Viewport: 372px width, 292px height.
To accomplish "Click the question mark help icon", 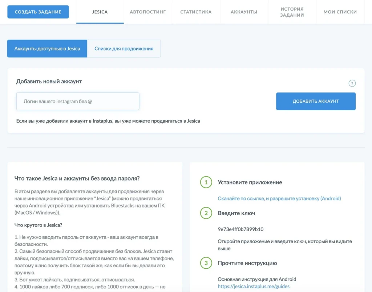I will pos(352,83).
